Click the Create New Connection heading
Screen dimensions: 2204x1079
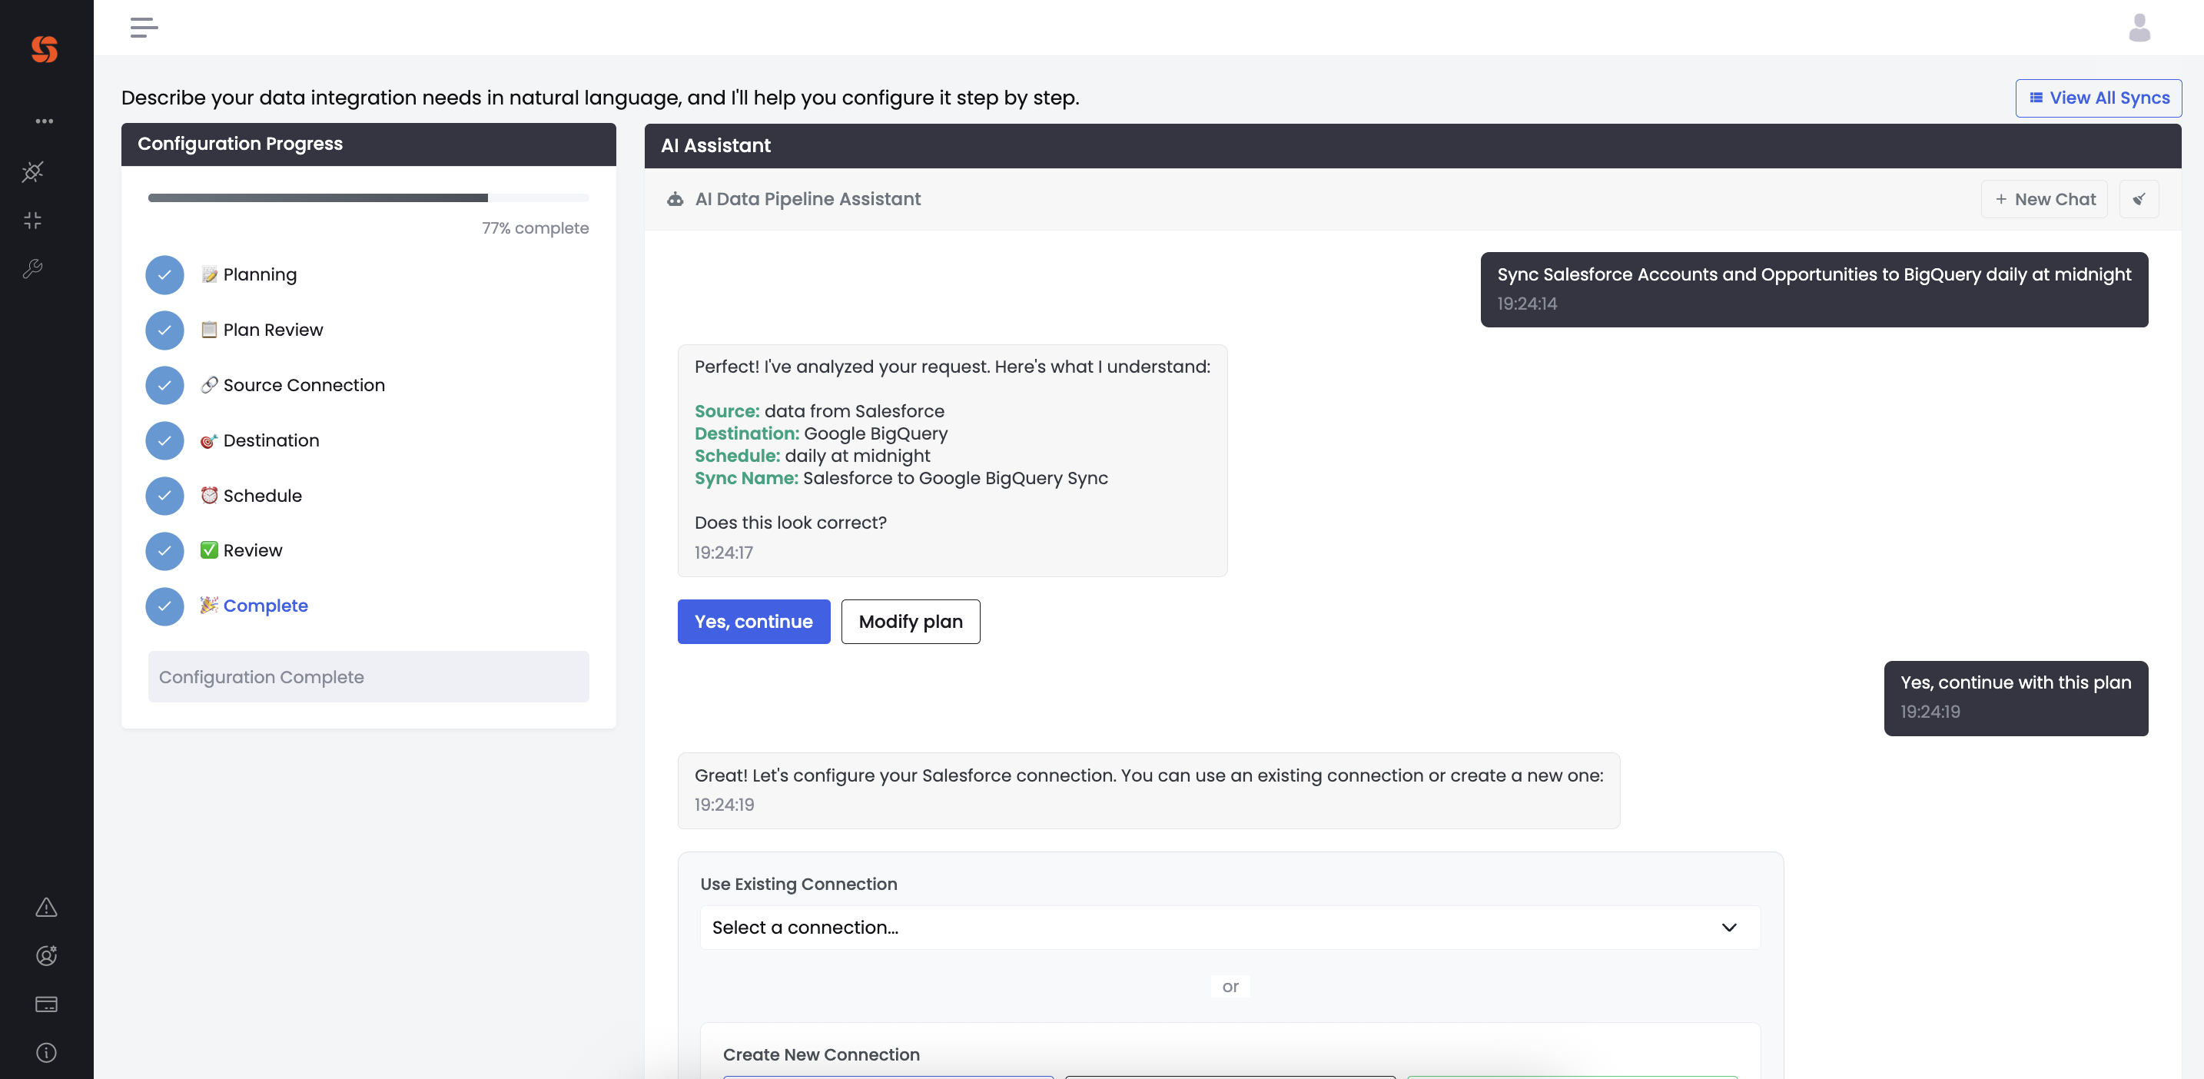821,1055
